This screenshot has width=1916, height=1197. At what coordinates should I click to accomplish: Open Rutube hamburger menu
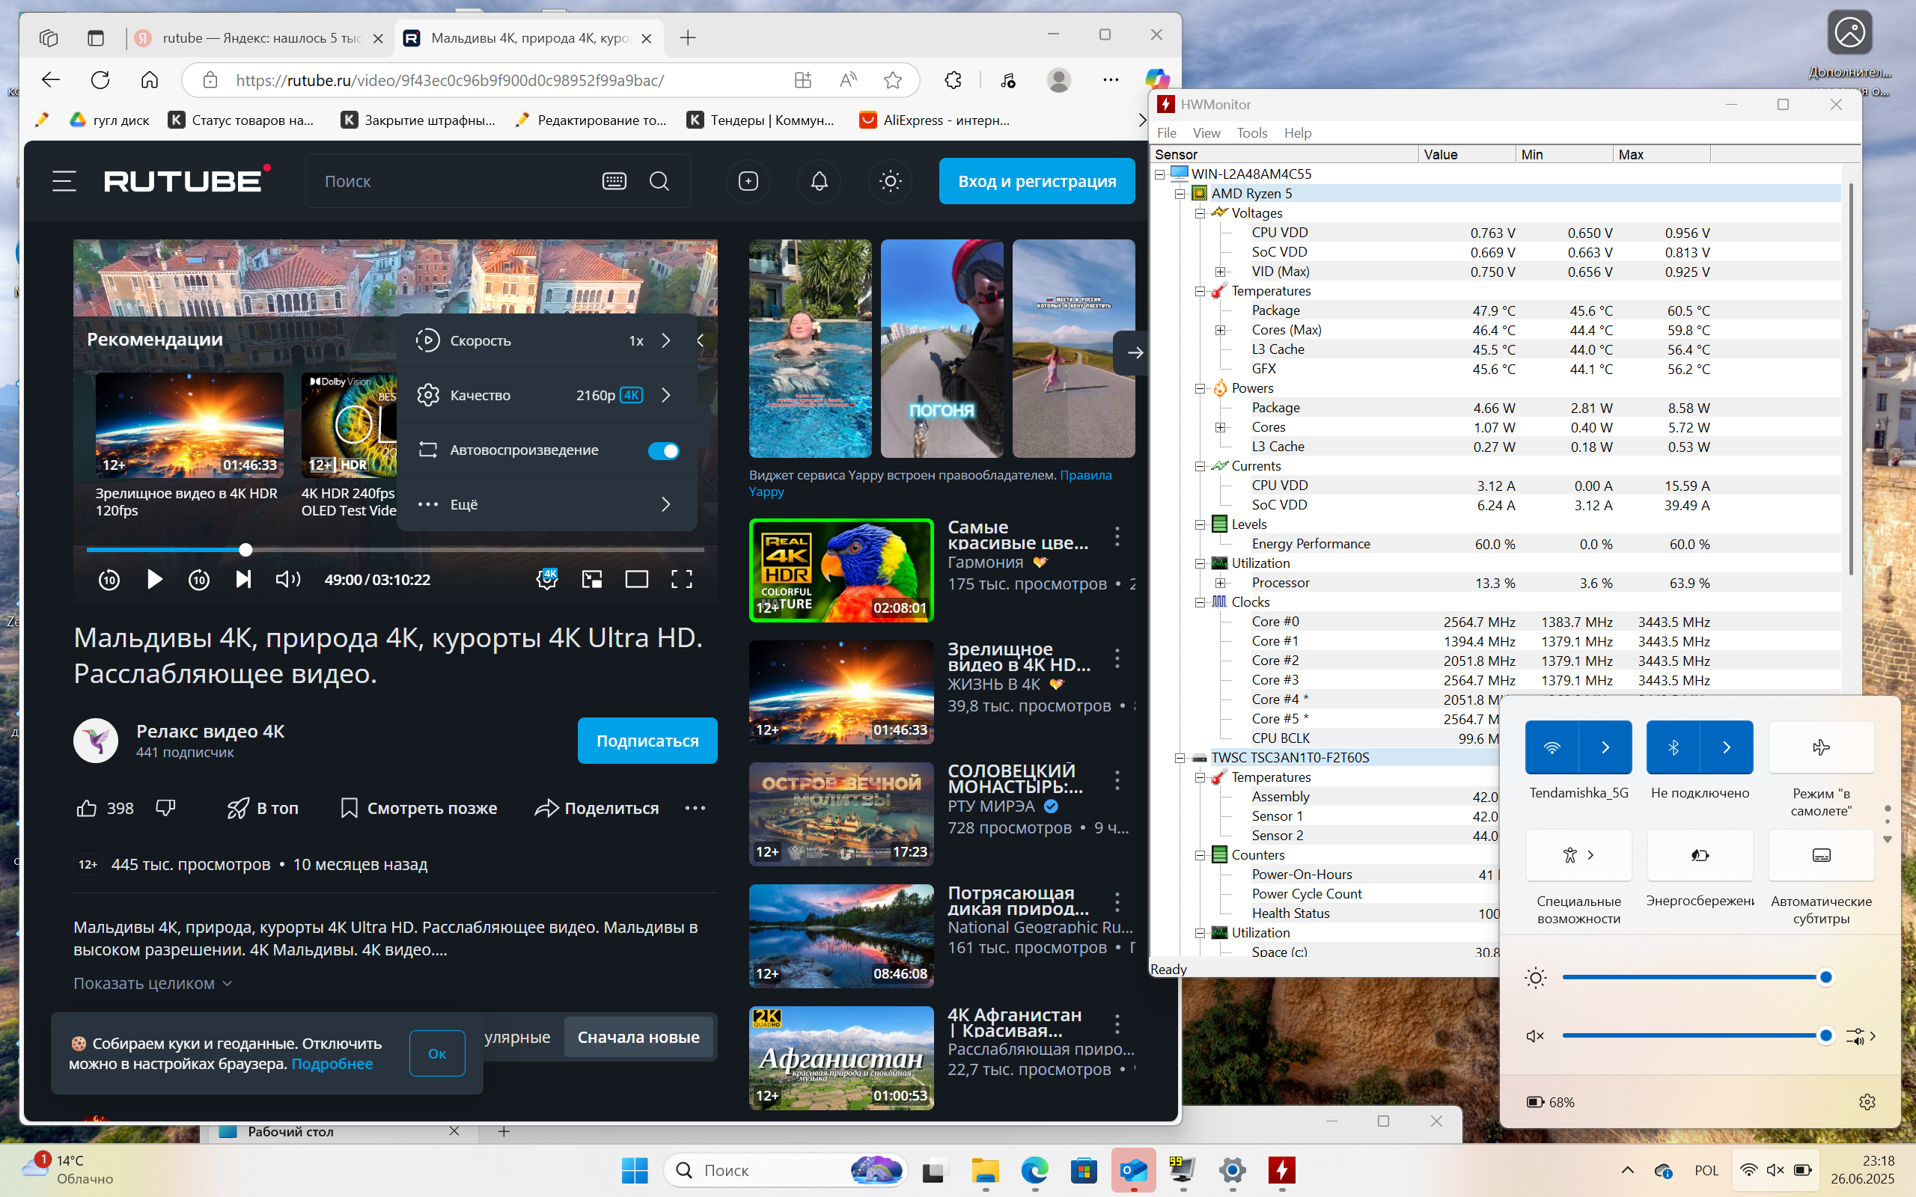pos(64,181)
